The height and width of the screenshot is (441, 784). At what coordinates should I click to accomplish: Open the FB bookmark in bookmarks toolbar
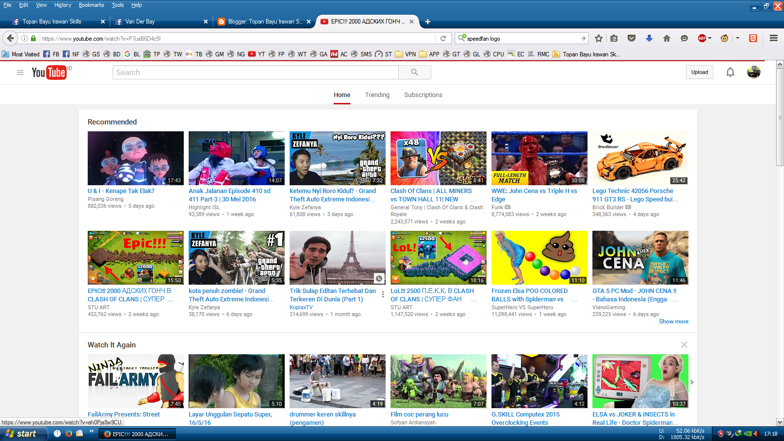51,54
